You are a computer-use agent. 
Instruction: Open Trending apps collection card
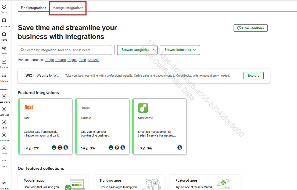[x=129, y=182]
